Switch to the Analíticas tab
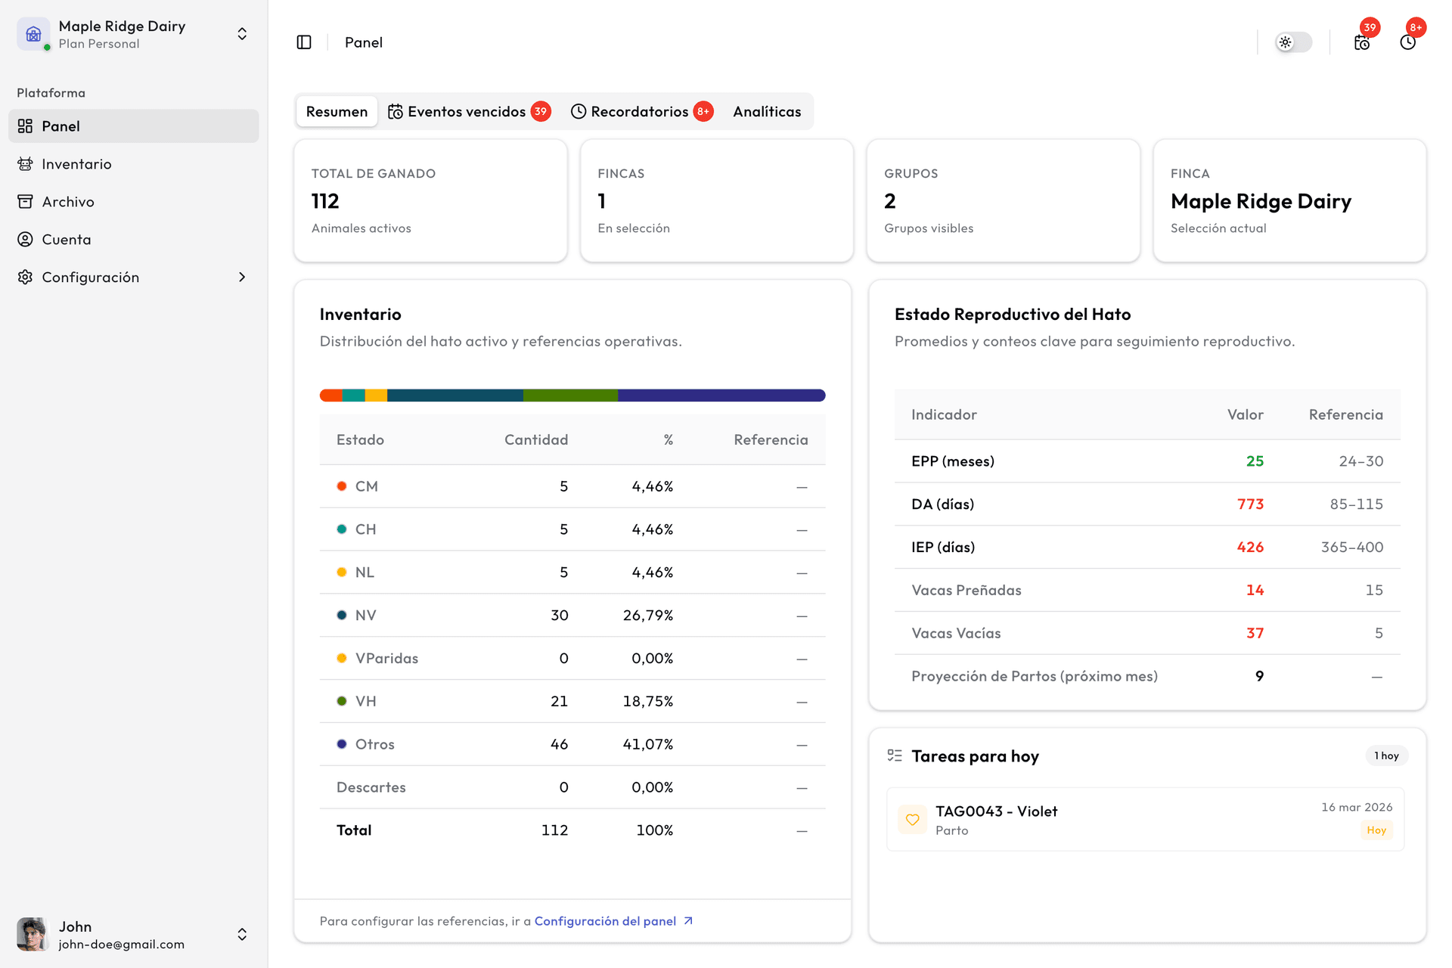 767,112
